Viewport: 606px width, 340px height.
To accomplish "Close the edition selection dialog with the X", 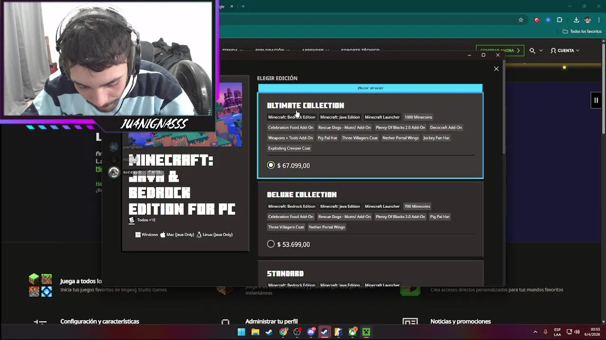I will click(x=496, y=69).
